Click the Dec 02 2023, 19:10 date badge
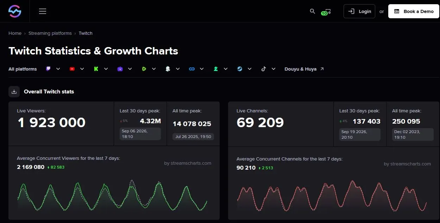 click(413, 135)
